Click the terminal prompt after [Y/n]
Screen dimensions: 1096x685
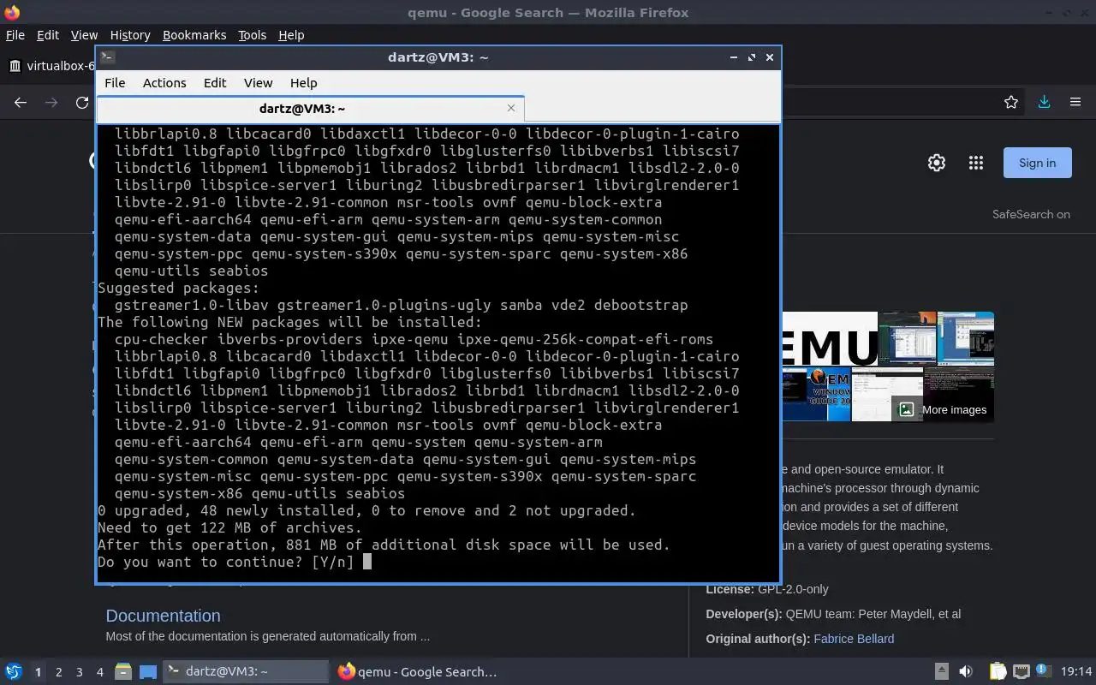tap(367, 562)
